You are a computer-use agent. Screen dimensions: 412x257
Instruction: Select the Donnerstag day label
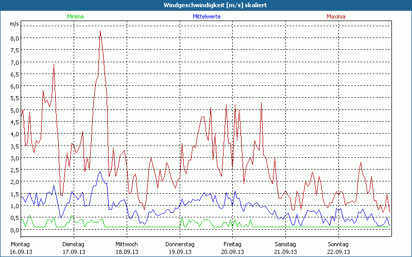(x=180, y=244)
